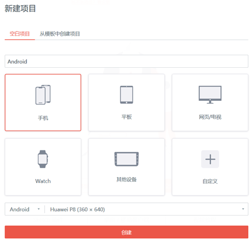
Task: Click the 网页/电视 label text
Action: click(x=210, y=117)
